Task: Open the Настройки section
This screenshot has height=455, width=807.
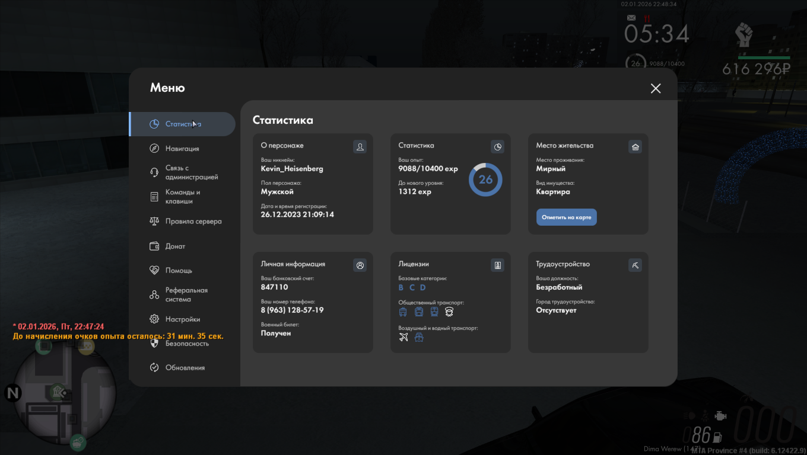Action: point(182,319)
